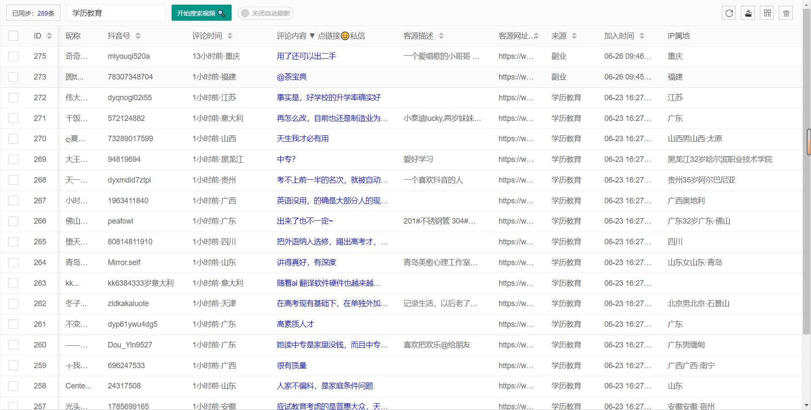
Task: Click the sort icon next to ID column
Action: tap(49, 36)
